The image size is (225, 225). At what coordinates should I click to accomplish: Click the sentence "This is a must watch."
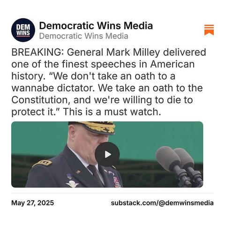112,112
